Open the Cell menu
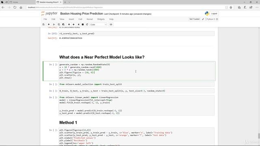260x146 pixels. pyautogui.click(x=80, y=19)
